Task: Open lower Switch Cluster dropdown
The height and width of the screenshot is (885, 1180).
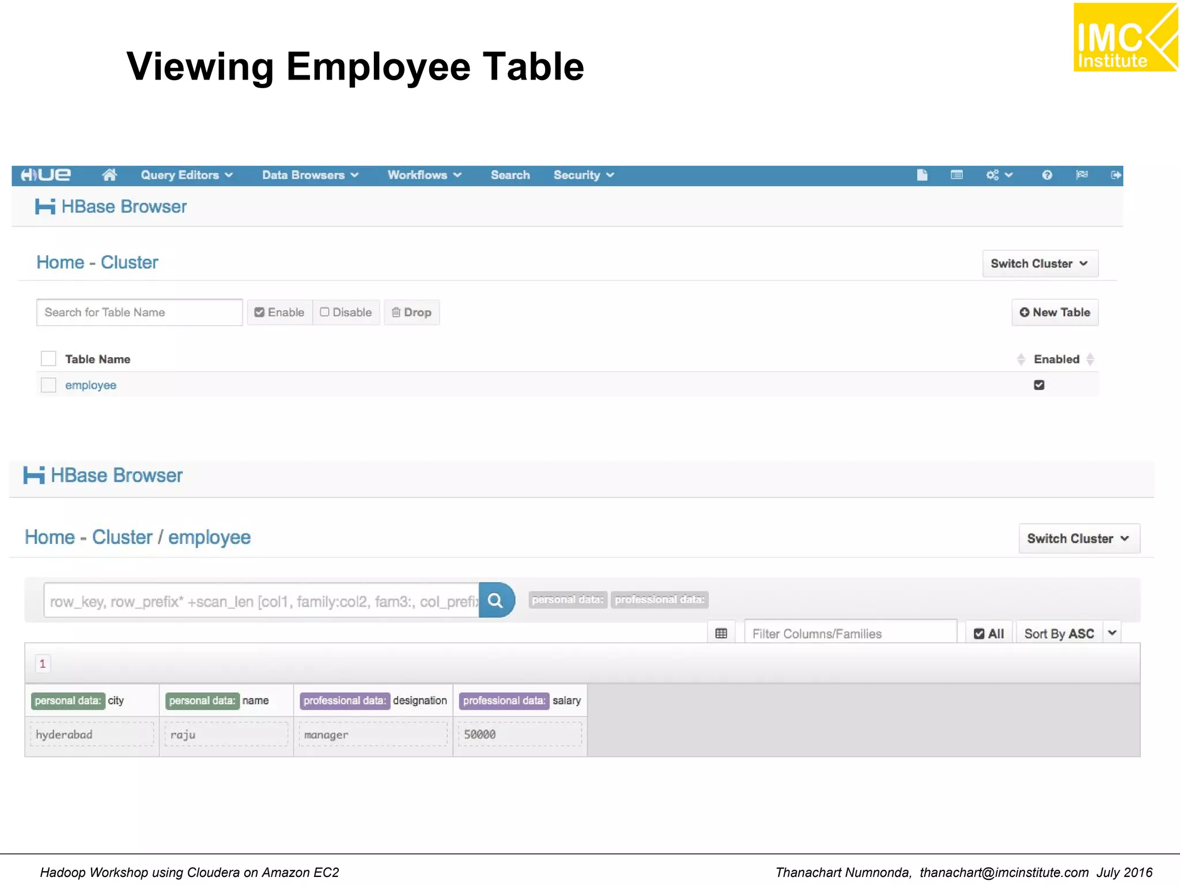Action: tap(1079, 539)
